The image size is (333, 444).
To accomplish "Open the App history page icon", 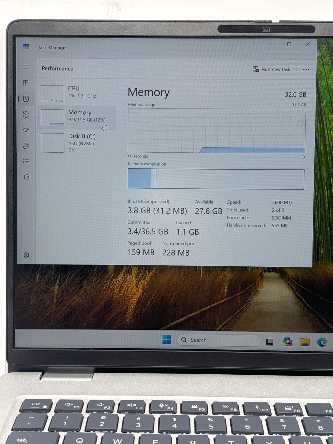I will pos(26,114).
